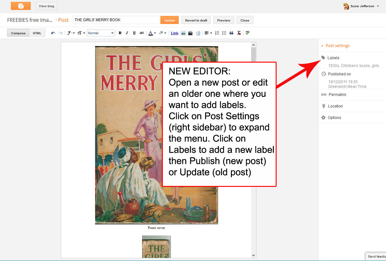Open the text color picker

pos(152,33)
